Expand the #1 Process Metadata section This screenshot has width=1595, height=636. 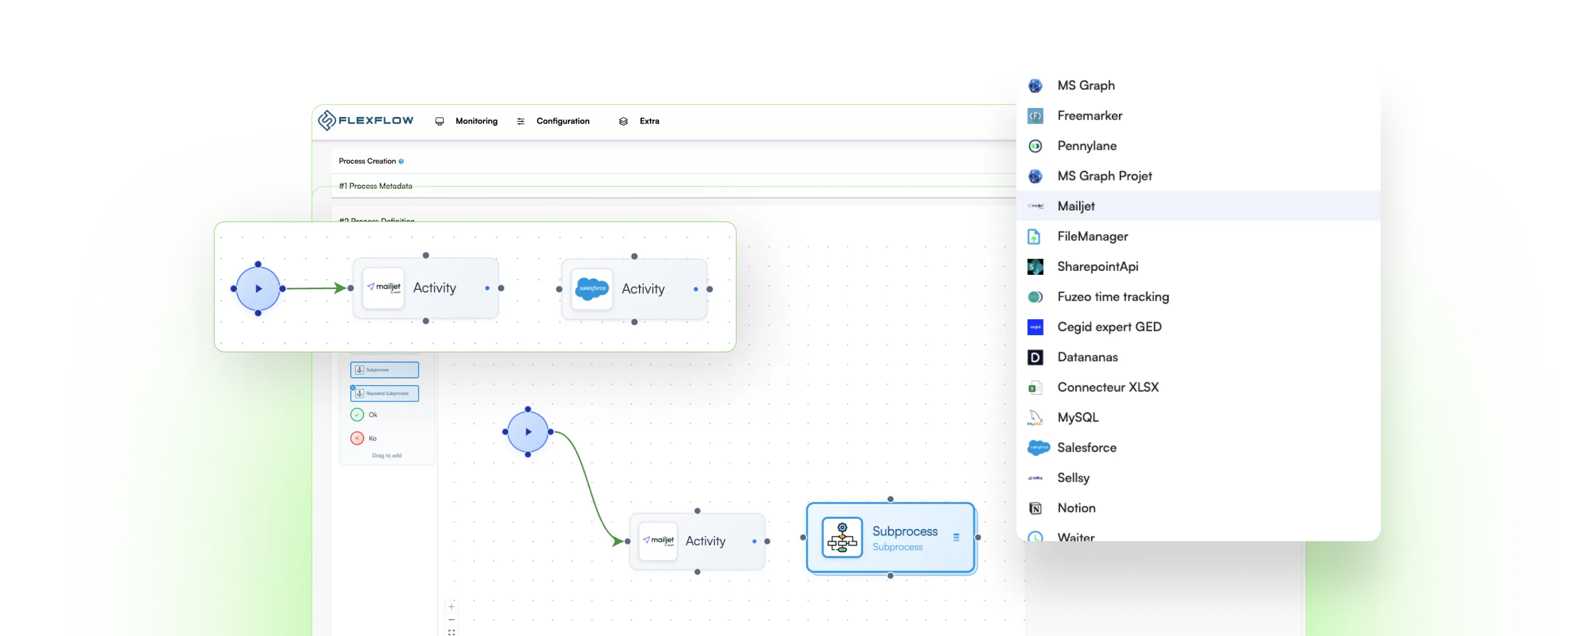pos(375,186)
